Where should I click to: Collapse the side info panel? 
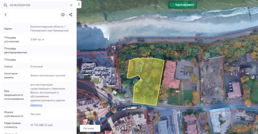tap(79, 4)
